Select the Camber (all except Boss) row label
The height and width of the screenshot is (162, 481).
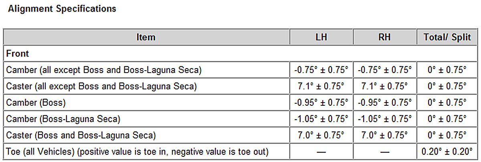[x=103, y=70]
